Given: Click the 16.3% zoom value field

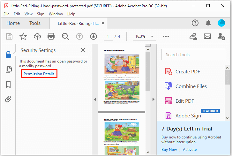Looking at the screenshot, I should [140, 36].
